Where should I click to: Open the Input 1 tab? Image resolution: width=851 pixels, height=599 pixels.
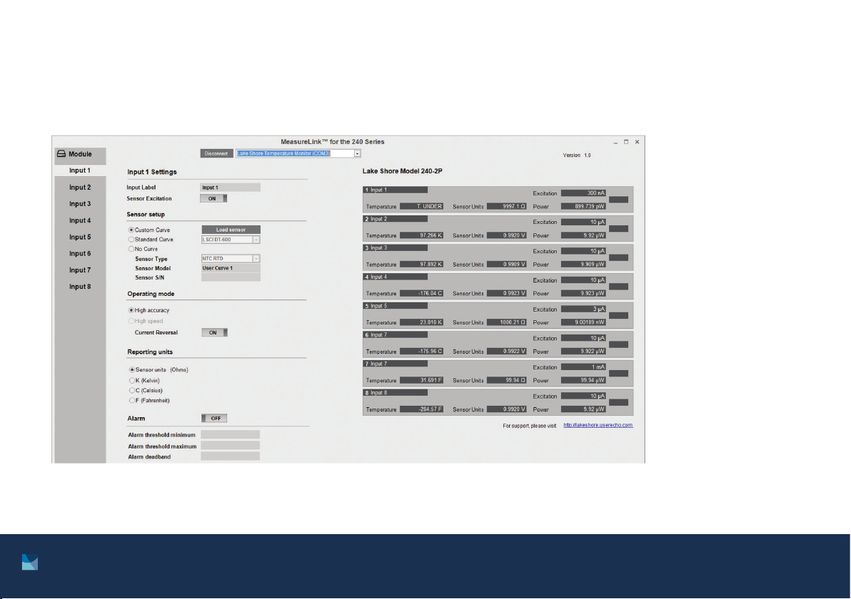click(x=80, y=170)
